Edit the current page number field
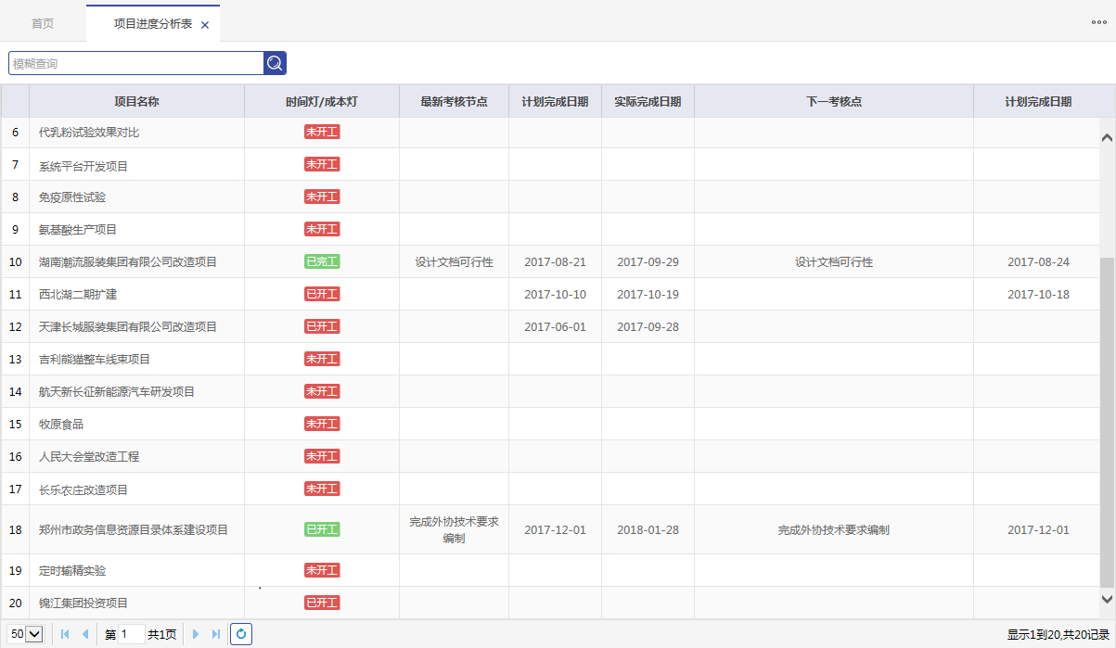 coord(132,634)
